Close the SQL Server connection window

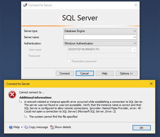tap(136, 5)
